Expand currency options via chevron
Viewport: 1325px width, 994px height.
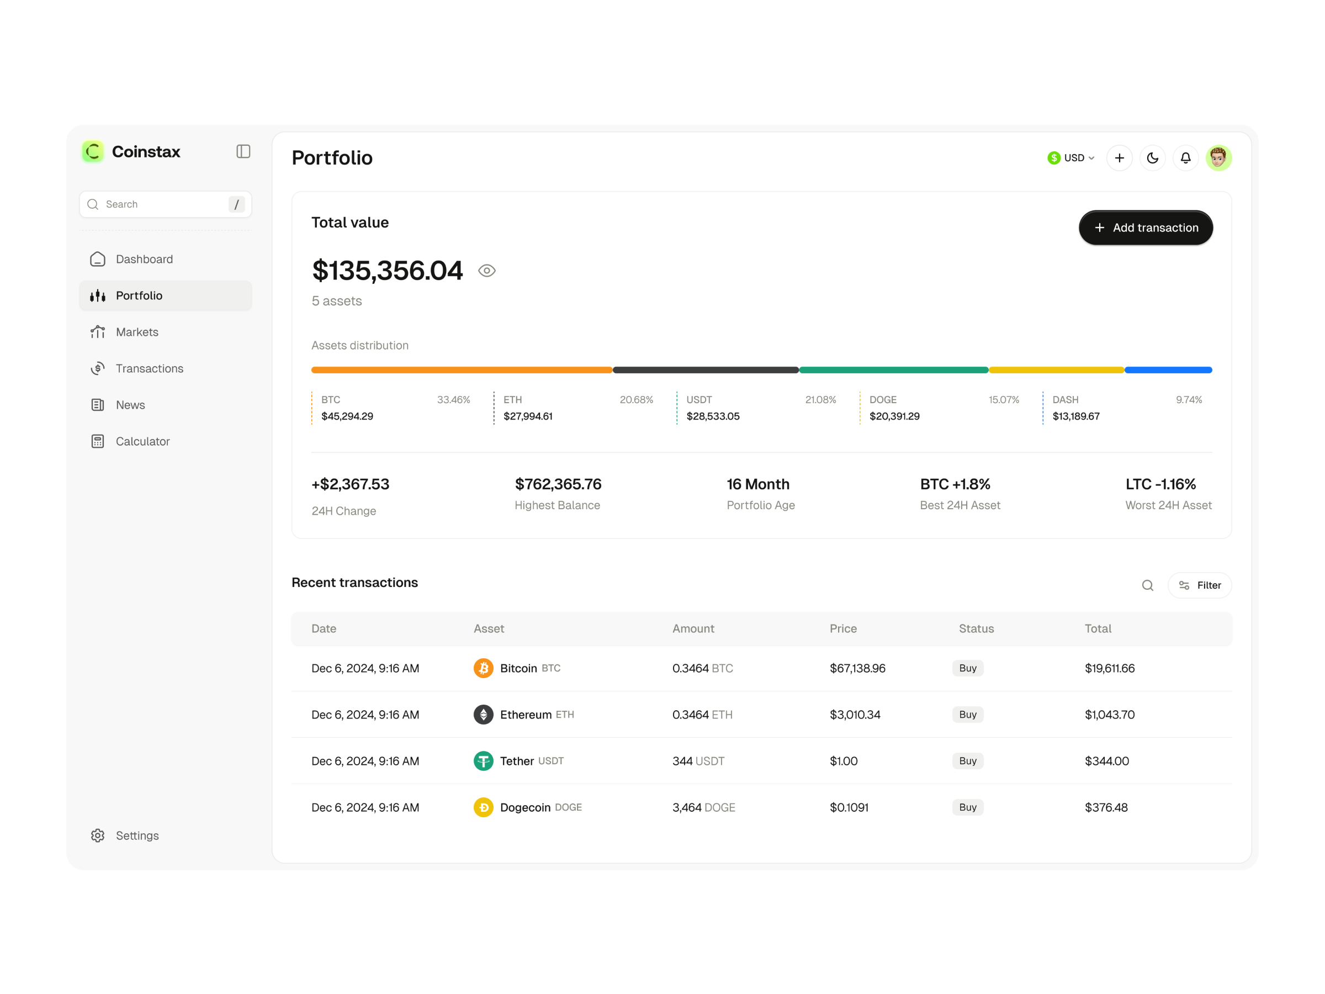(1092, 157)
